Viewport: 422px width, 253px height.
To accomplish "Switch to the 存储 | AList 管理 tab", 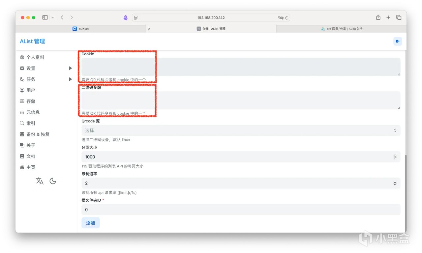I will 211,29.
